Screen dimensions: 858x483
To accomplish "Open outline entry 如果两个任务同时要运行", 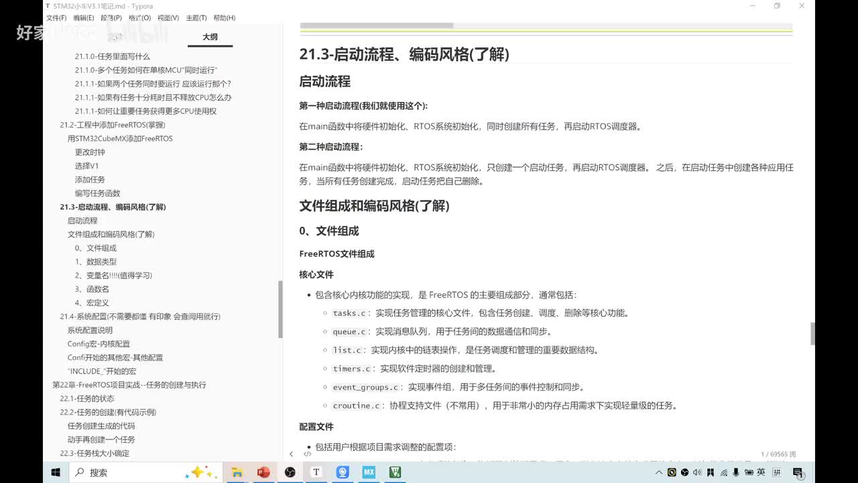I will [153, 84].
